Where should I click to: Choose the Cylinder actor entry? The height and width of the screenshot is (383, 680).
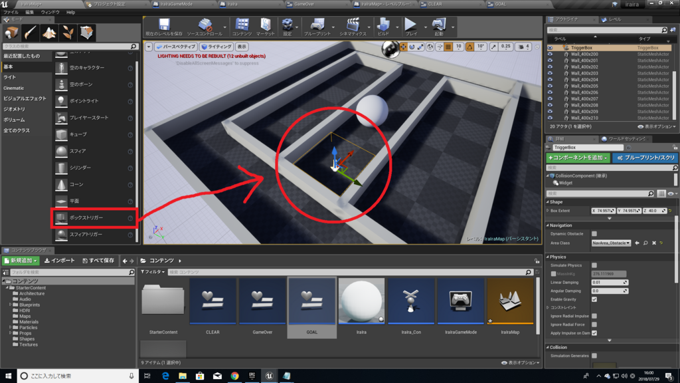[94, 168]
